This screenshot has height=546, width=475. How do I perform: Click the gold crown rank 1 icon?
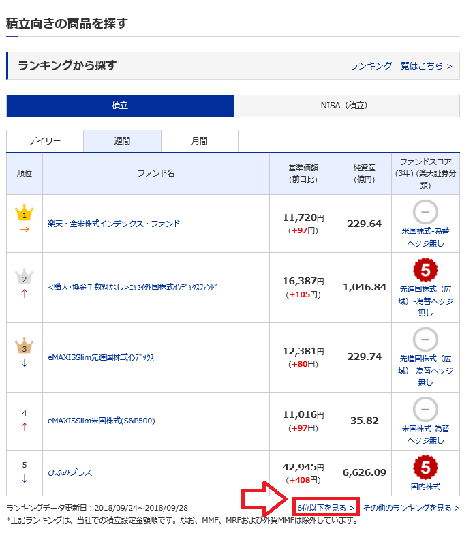point(25,213)
